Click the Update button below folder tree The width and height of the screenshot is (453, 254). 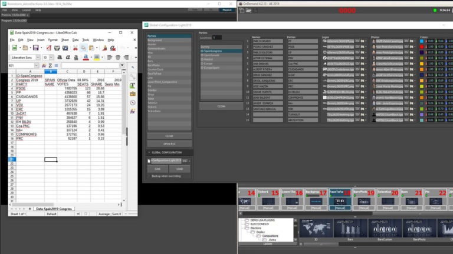(268, 244)
